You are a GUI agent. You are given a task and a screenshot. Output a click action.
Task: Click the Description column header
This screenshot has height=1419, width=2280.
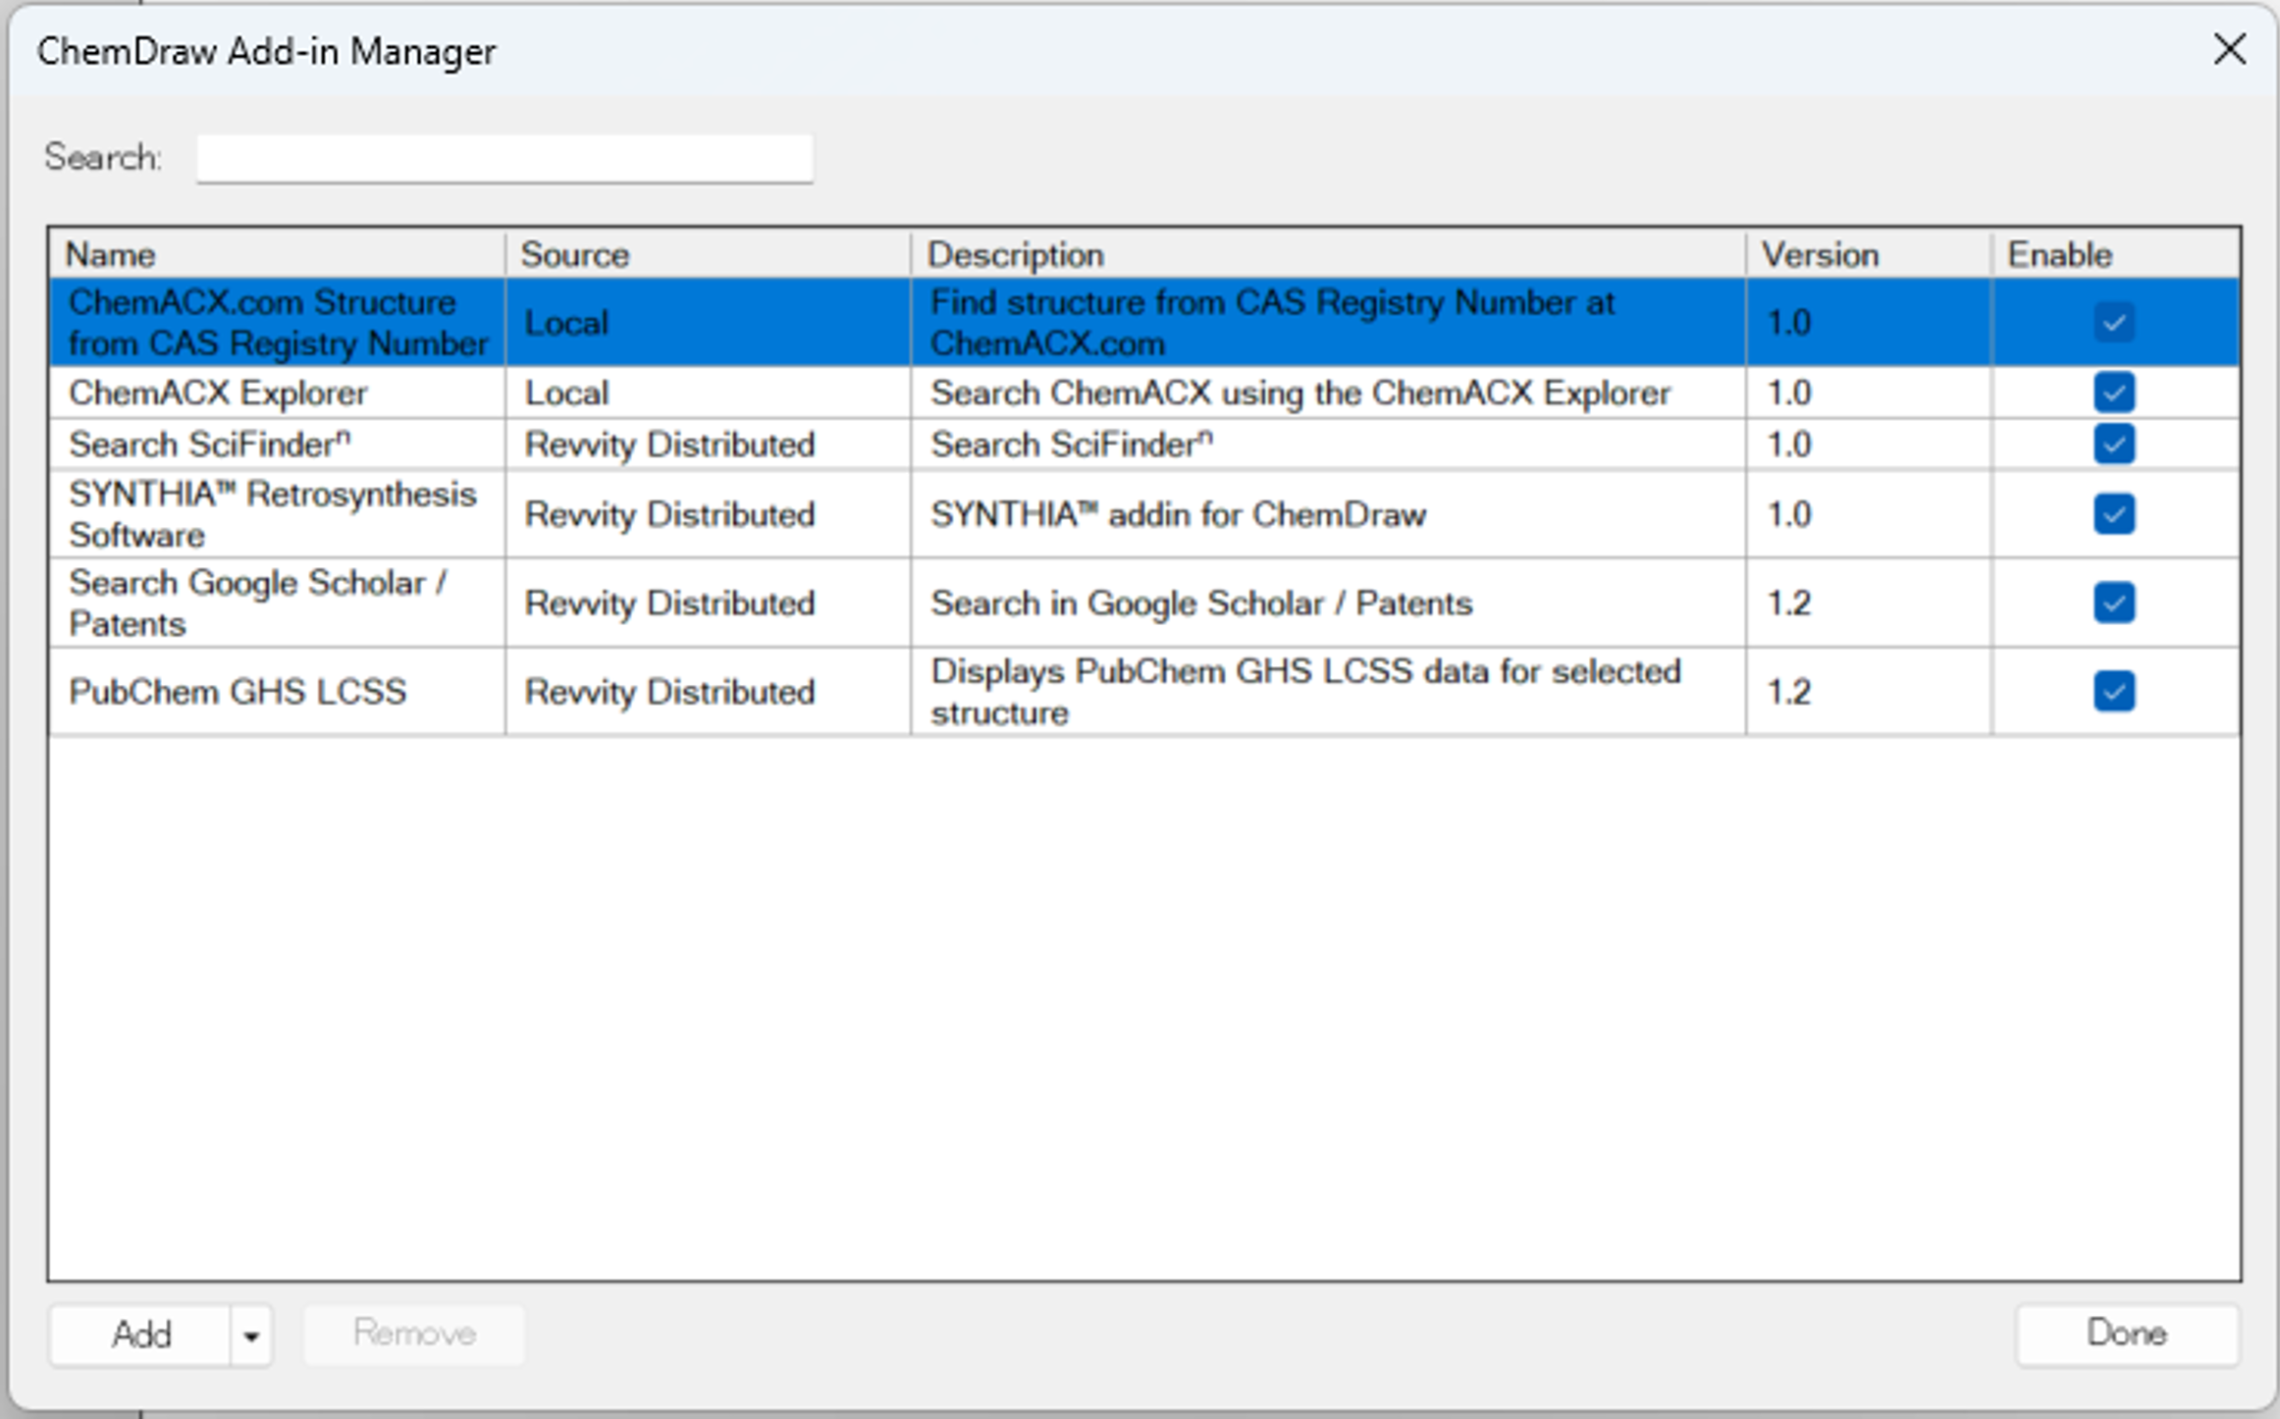[1327, 255]
